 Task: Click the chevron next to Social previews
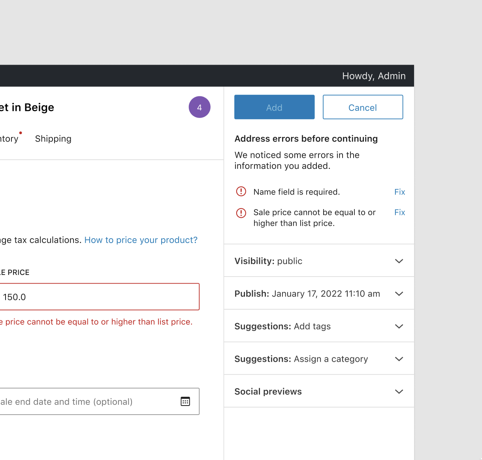coord(399,391)
